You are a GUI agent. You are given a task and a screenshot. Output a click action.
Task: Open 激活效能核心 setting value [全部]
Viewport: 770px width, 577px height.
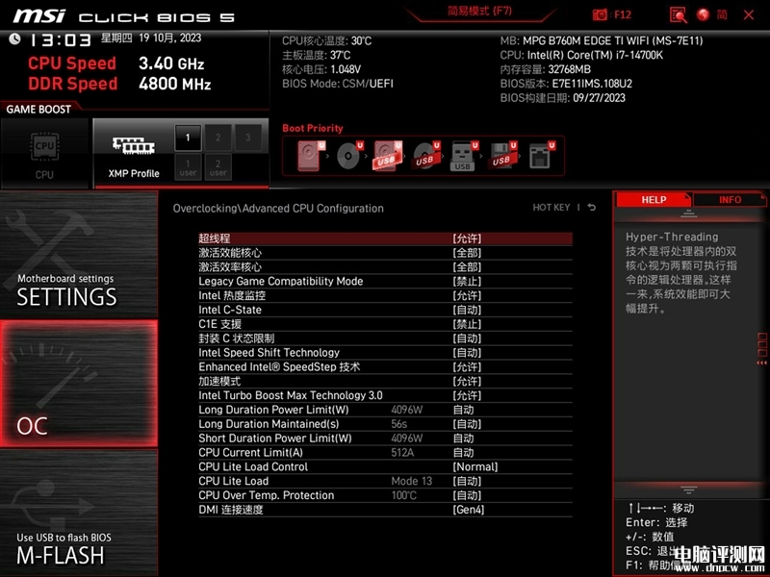467,253
